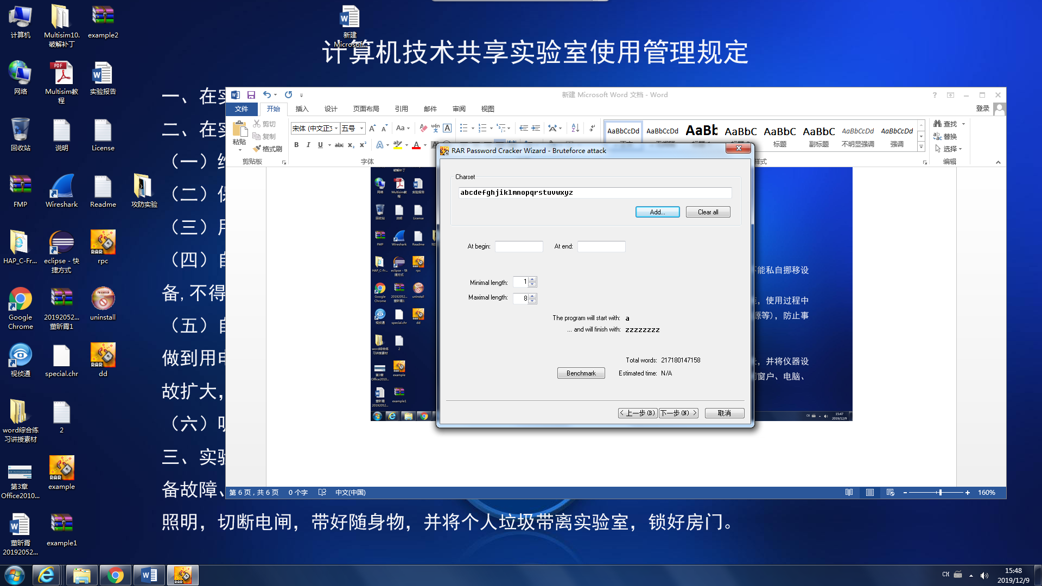Click the Increase Indent icon
The width and height of the screenshot is (1042, 586).
536,128
